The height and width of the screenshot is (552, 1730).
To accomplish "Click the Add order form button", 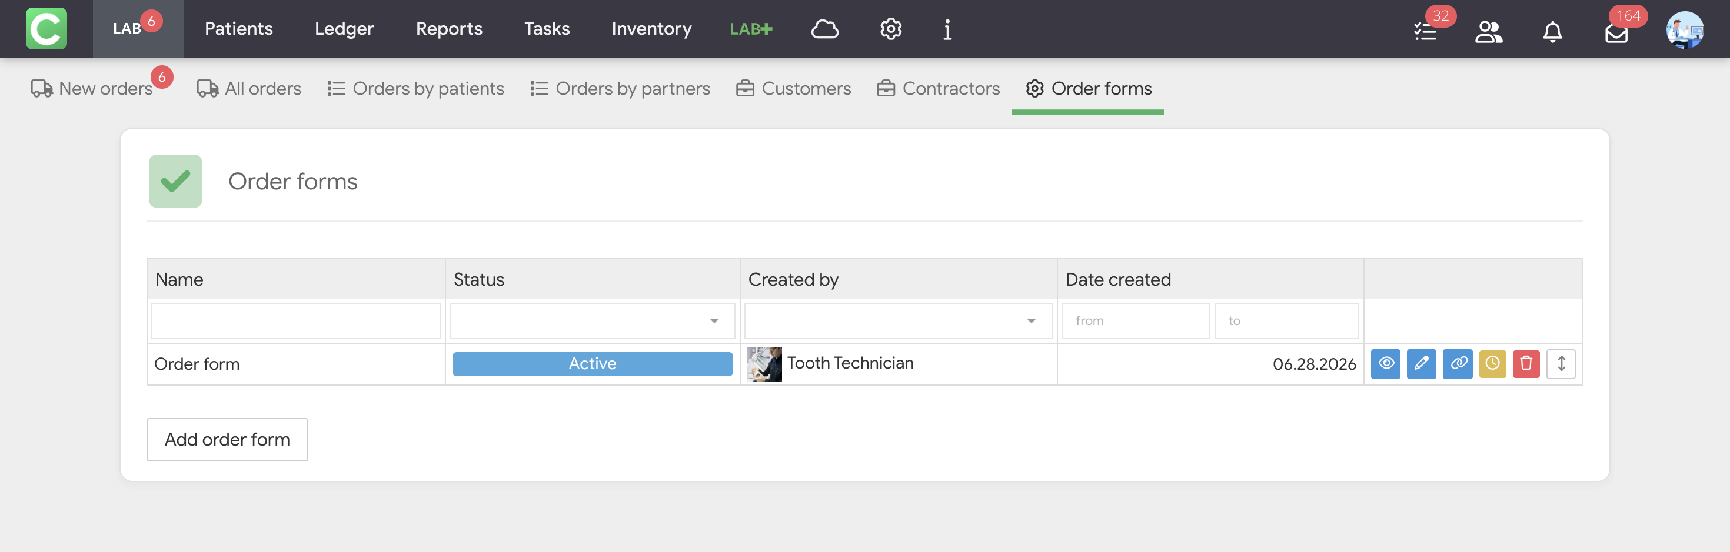I will [x=227, y=440].
